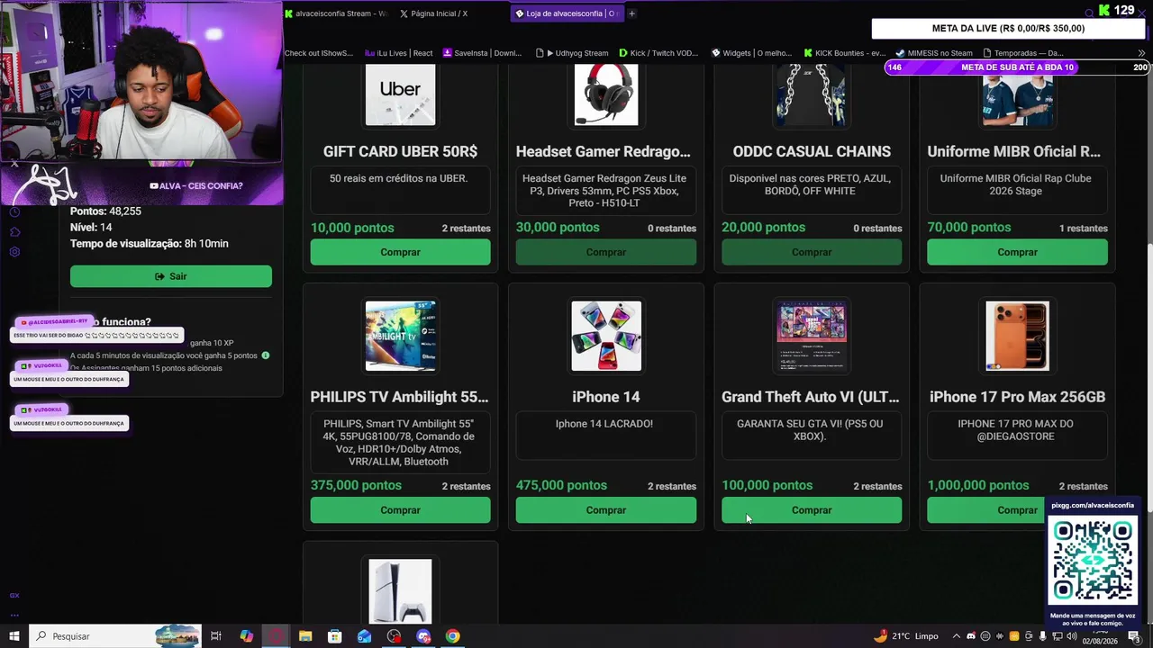Click the '10,000 pontos' Uber price
The image size is (1153, 648).
tap(352, 228)
